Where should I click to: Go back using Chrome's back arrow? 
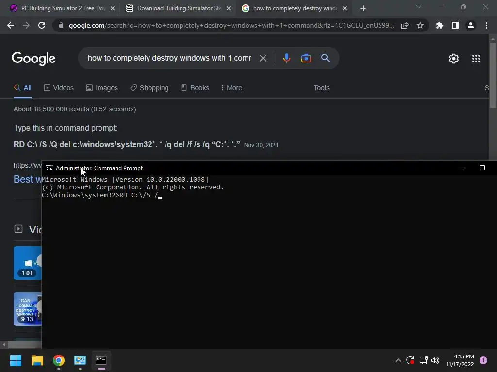click(11, 25)
